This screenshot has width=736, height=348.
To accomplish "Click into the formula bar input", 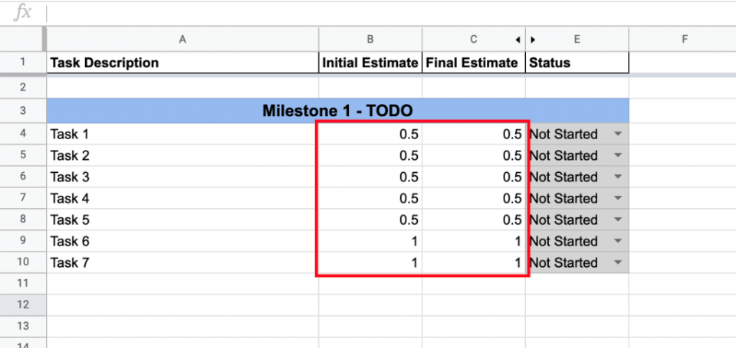I will pyautogui.click(x=391, y=14).
